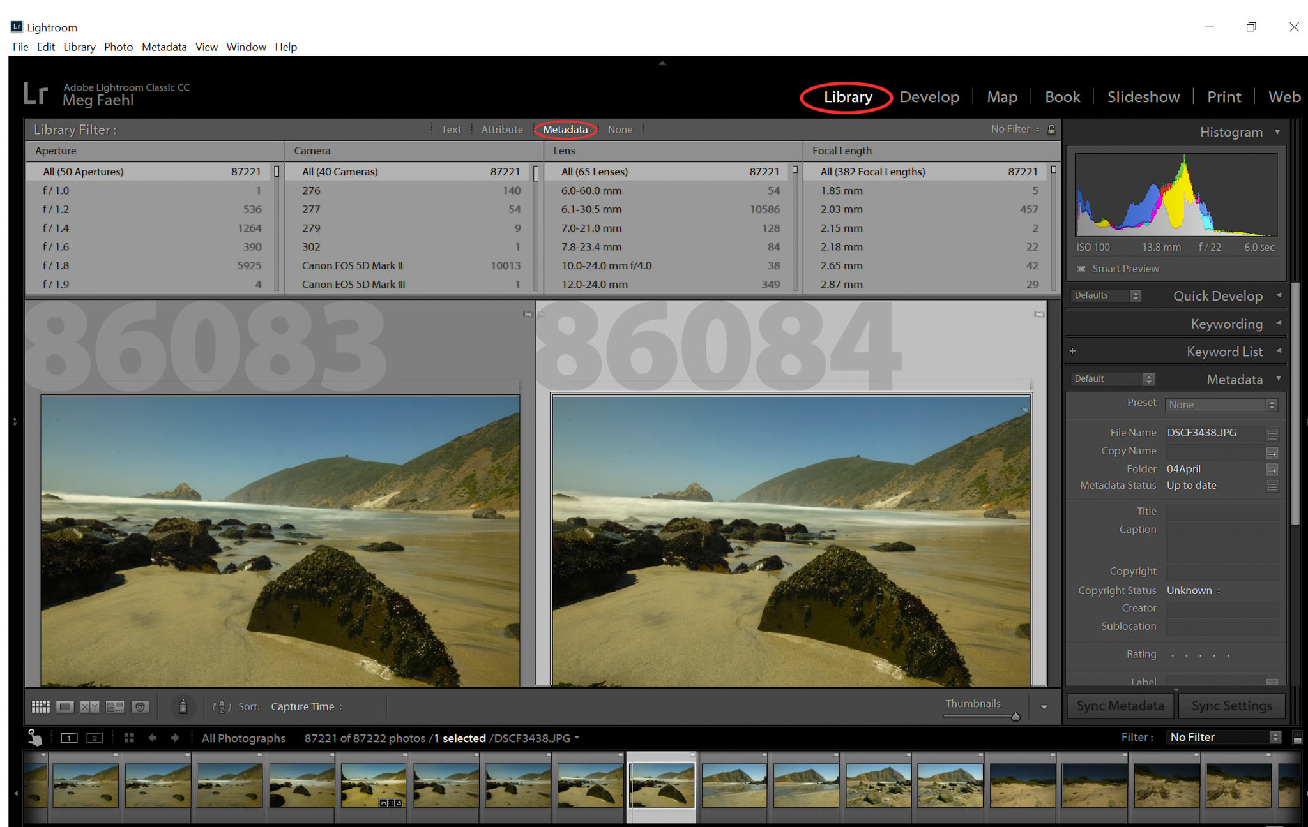Open the Metadata menu in menu bar
1308x827 pixels.
coord(164,47)
